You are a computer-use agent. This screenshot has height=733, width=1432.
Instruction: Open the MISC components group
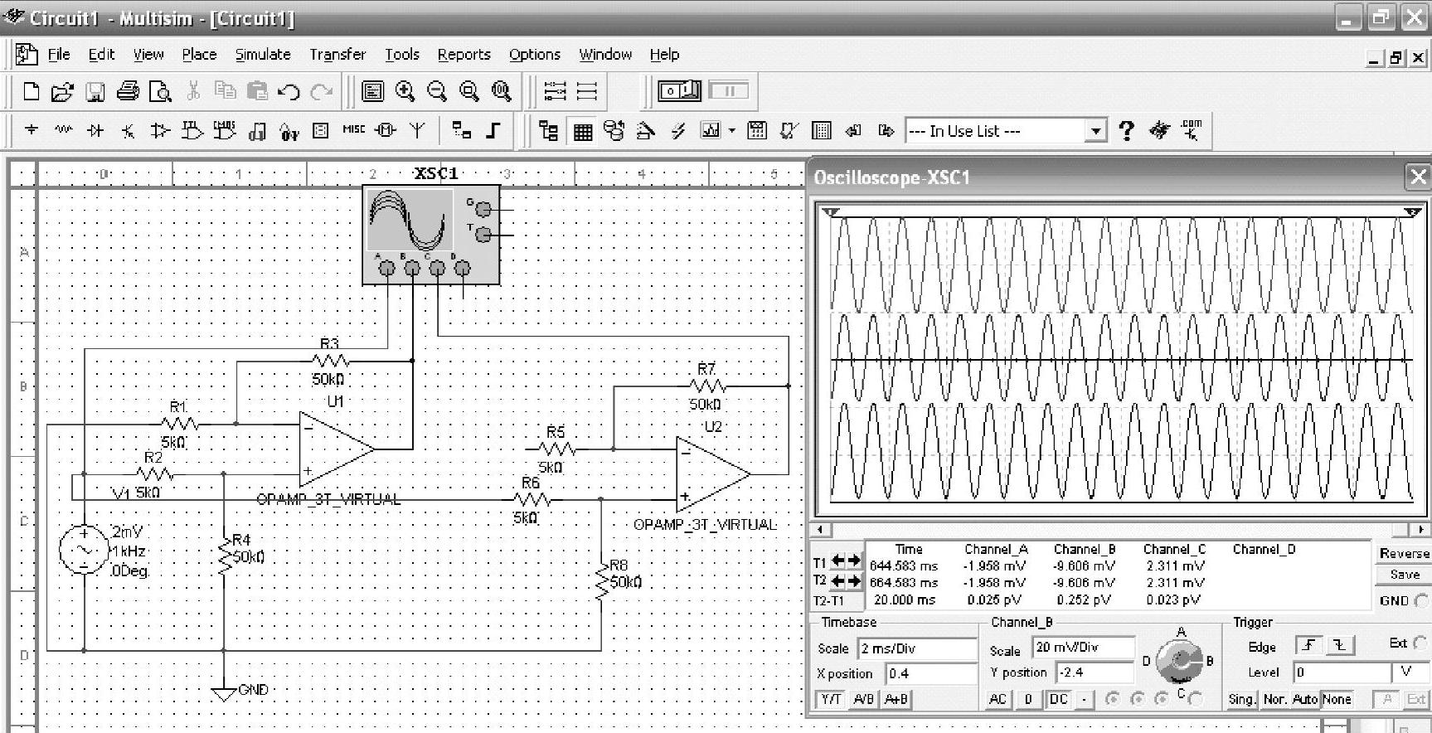click(353, 130)
